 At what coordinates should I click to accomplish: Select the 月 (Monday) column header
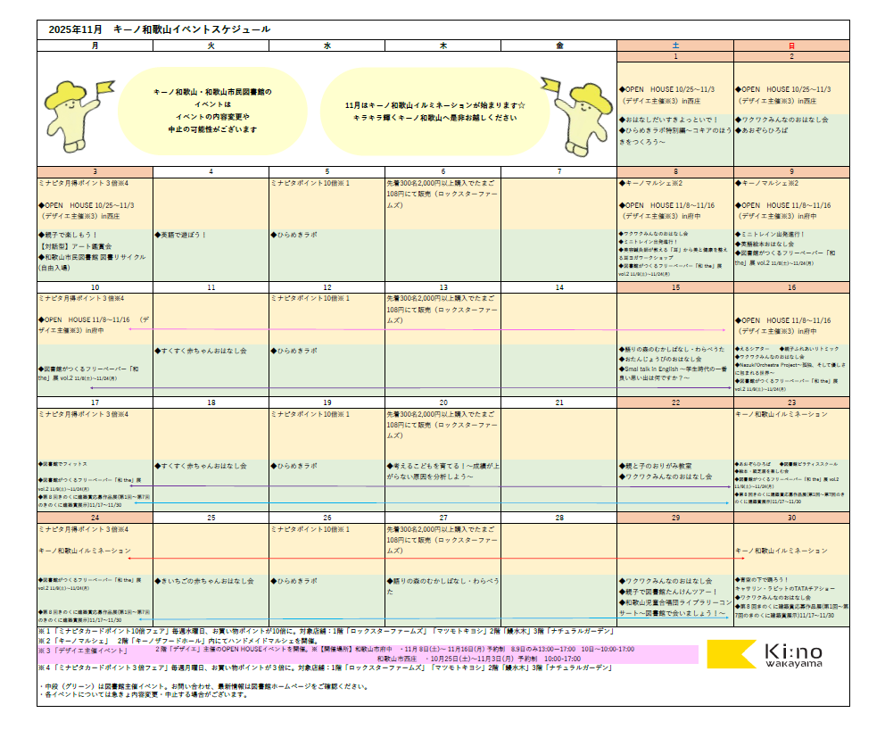pos(95,45)
